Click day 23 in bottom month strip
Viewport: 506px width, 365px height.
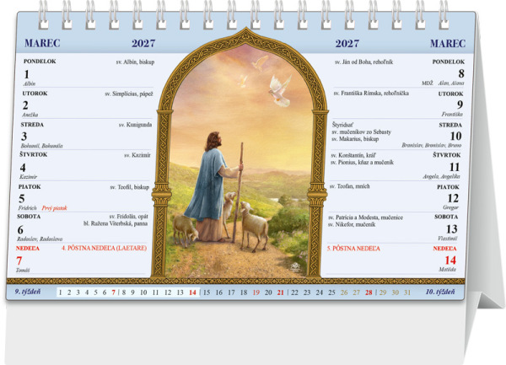tap(307, 293)
